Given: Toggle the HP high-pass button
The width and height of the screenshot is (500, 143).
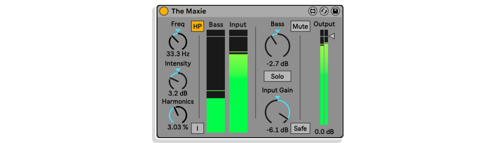Looking at the screenshot, I should point(197,26).
